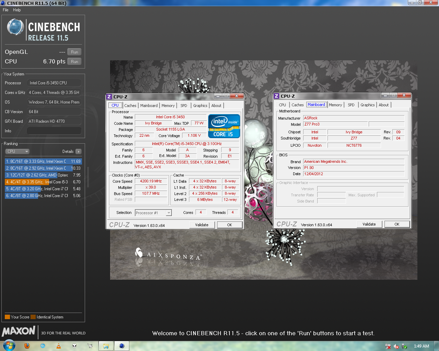Switch to Memory tab in right CPU-Z
The height and width of the screenshot is (351, 439).
pos(335,105)
